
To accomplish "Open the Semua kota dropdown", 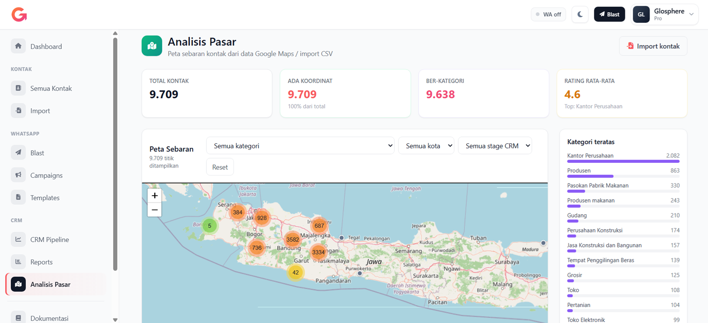I will pos(426,146).
